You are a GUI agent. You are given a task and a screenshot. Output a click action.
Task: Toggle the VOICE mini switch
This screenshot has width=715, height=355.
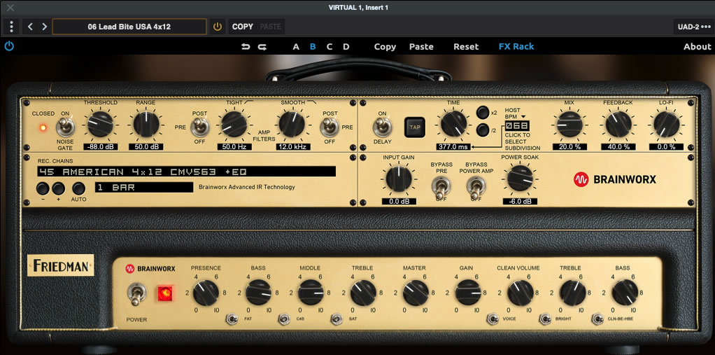coord(492,319)
